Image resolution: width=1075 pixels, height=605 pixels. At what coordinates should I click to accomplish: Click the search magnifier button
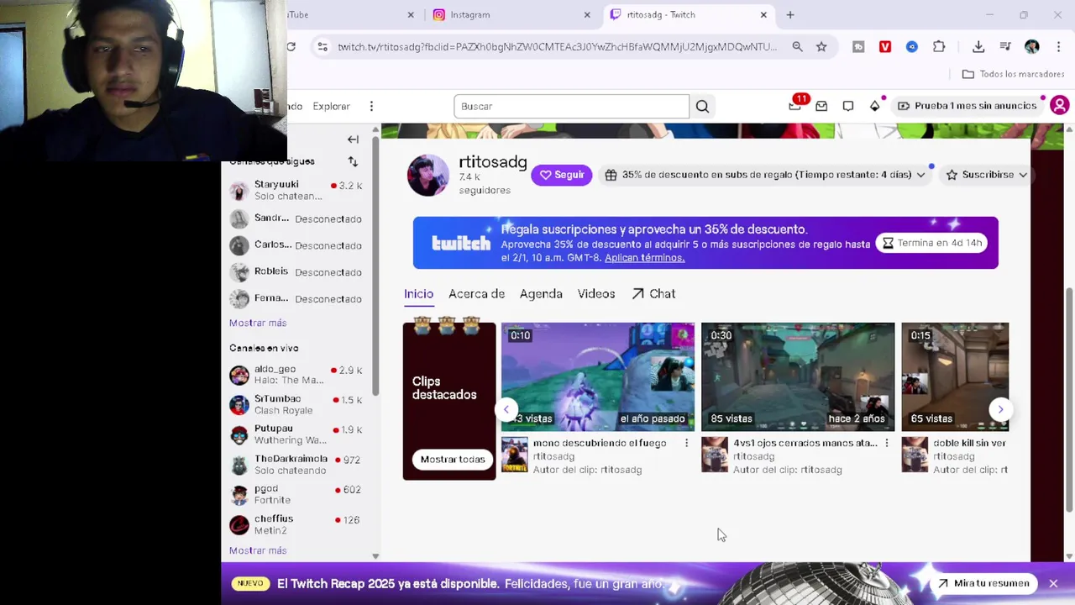(x=702, y=106)
